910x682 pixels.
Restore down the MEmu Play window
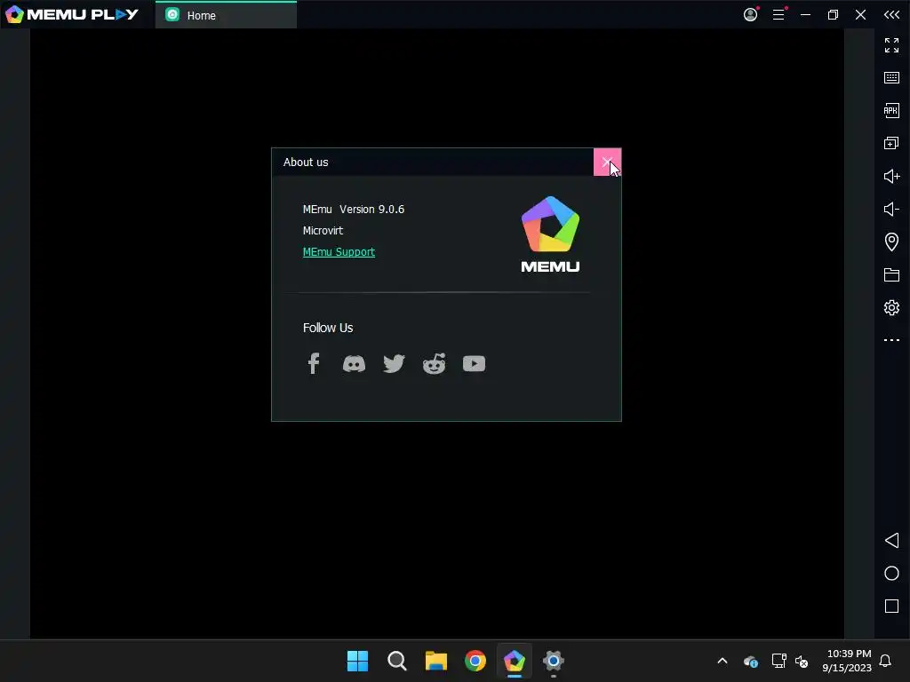833,14
